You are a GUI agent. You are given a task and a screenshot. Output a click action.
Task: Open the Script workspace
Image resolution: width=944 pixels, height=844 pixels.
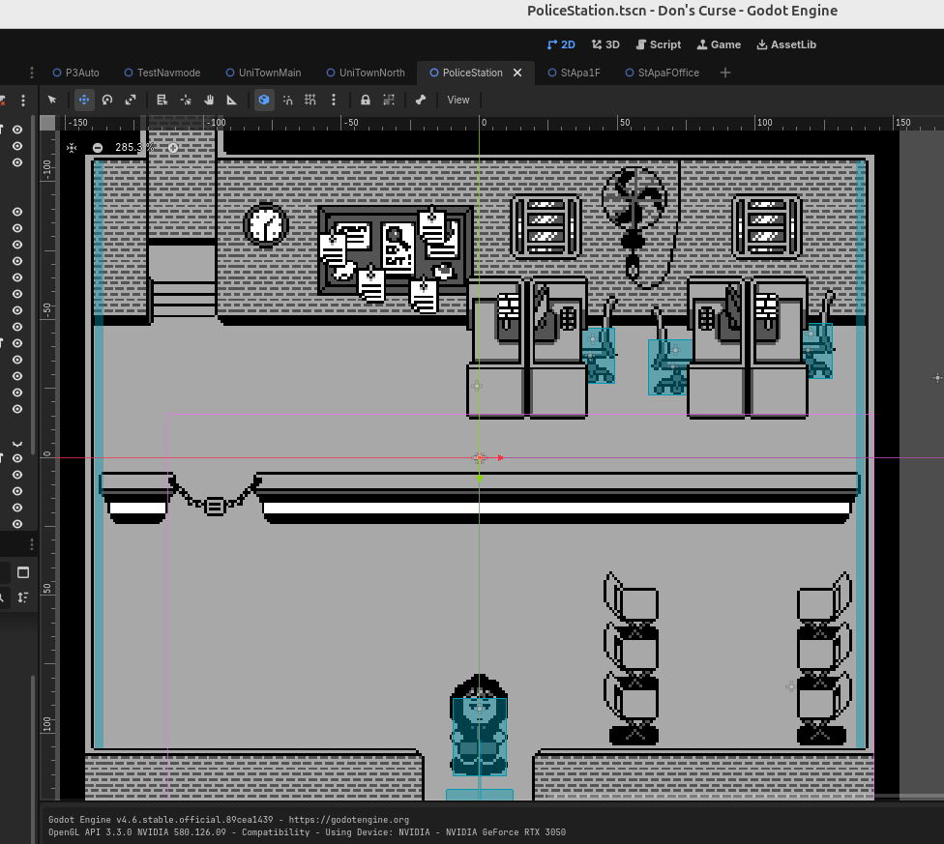659,44
